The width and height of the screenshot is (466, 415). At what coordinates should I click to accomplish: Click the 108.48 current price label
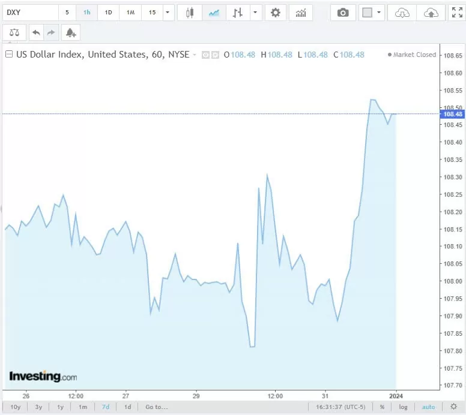pos(453,114)
